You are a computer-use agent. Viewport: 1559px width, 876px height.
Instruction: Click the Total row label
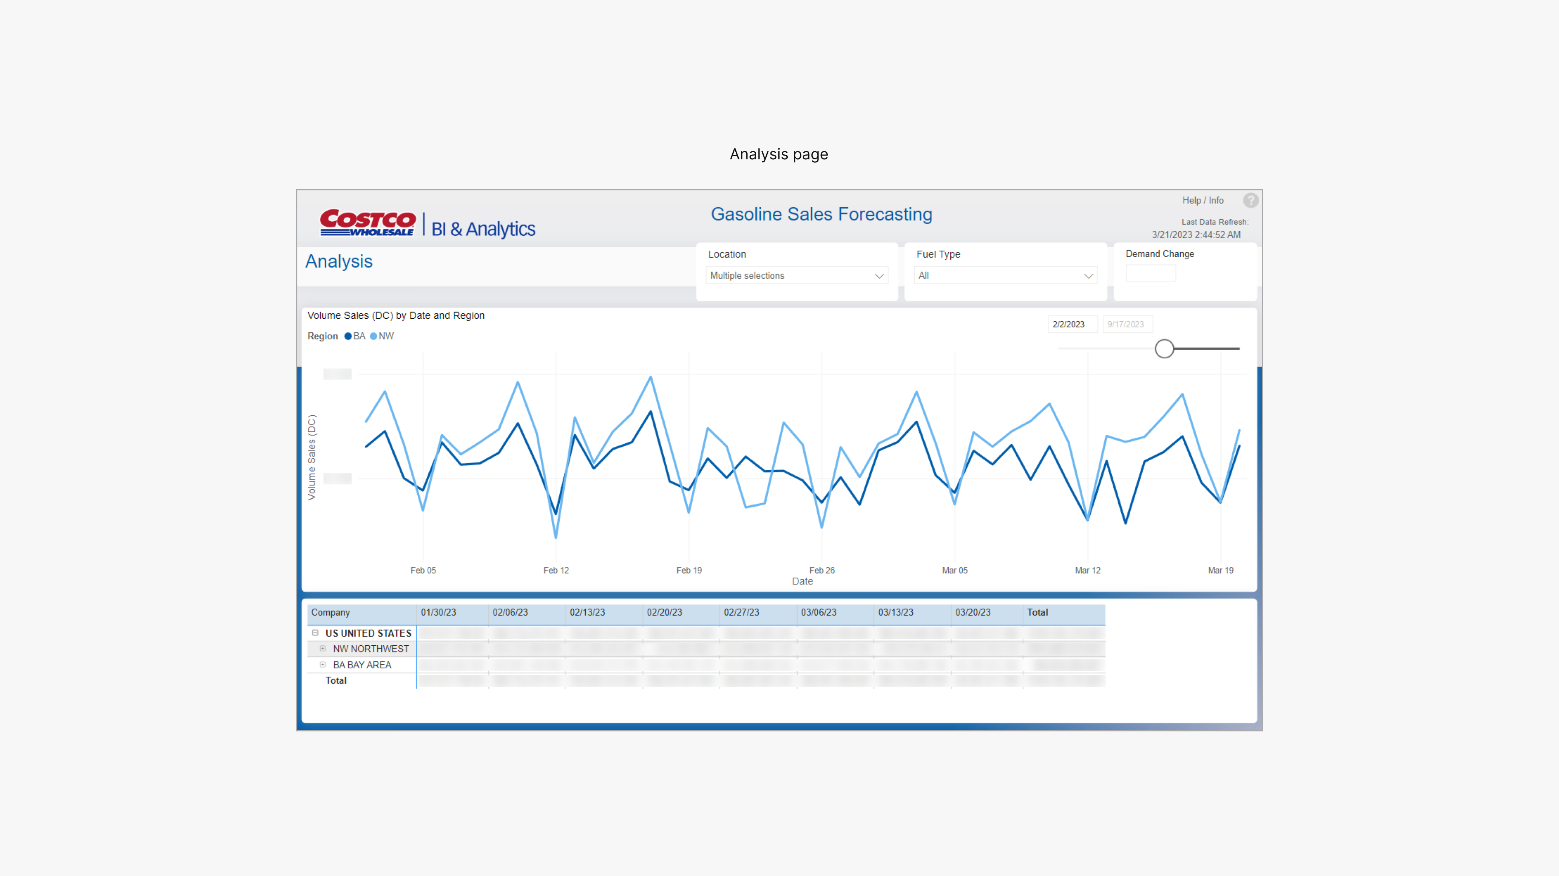click(x=336, y=680)
